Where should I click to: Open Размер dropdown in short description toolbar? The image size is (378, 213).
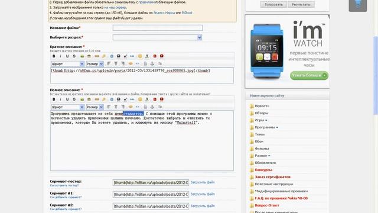[94, 64]
